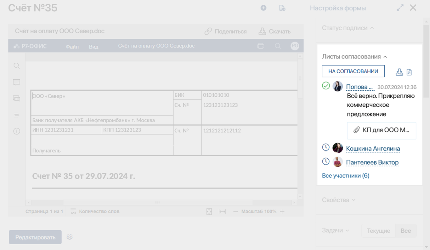This screenshot has height=250, width=430.
Task: Open the comments panel in the left sidebar
Action: 17,82
